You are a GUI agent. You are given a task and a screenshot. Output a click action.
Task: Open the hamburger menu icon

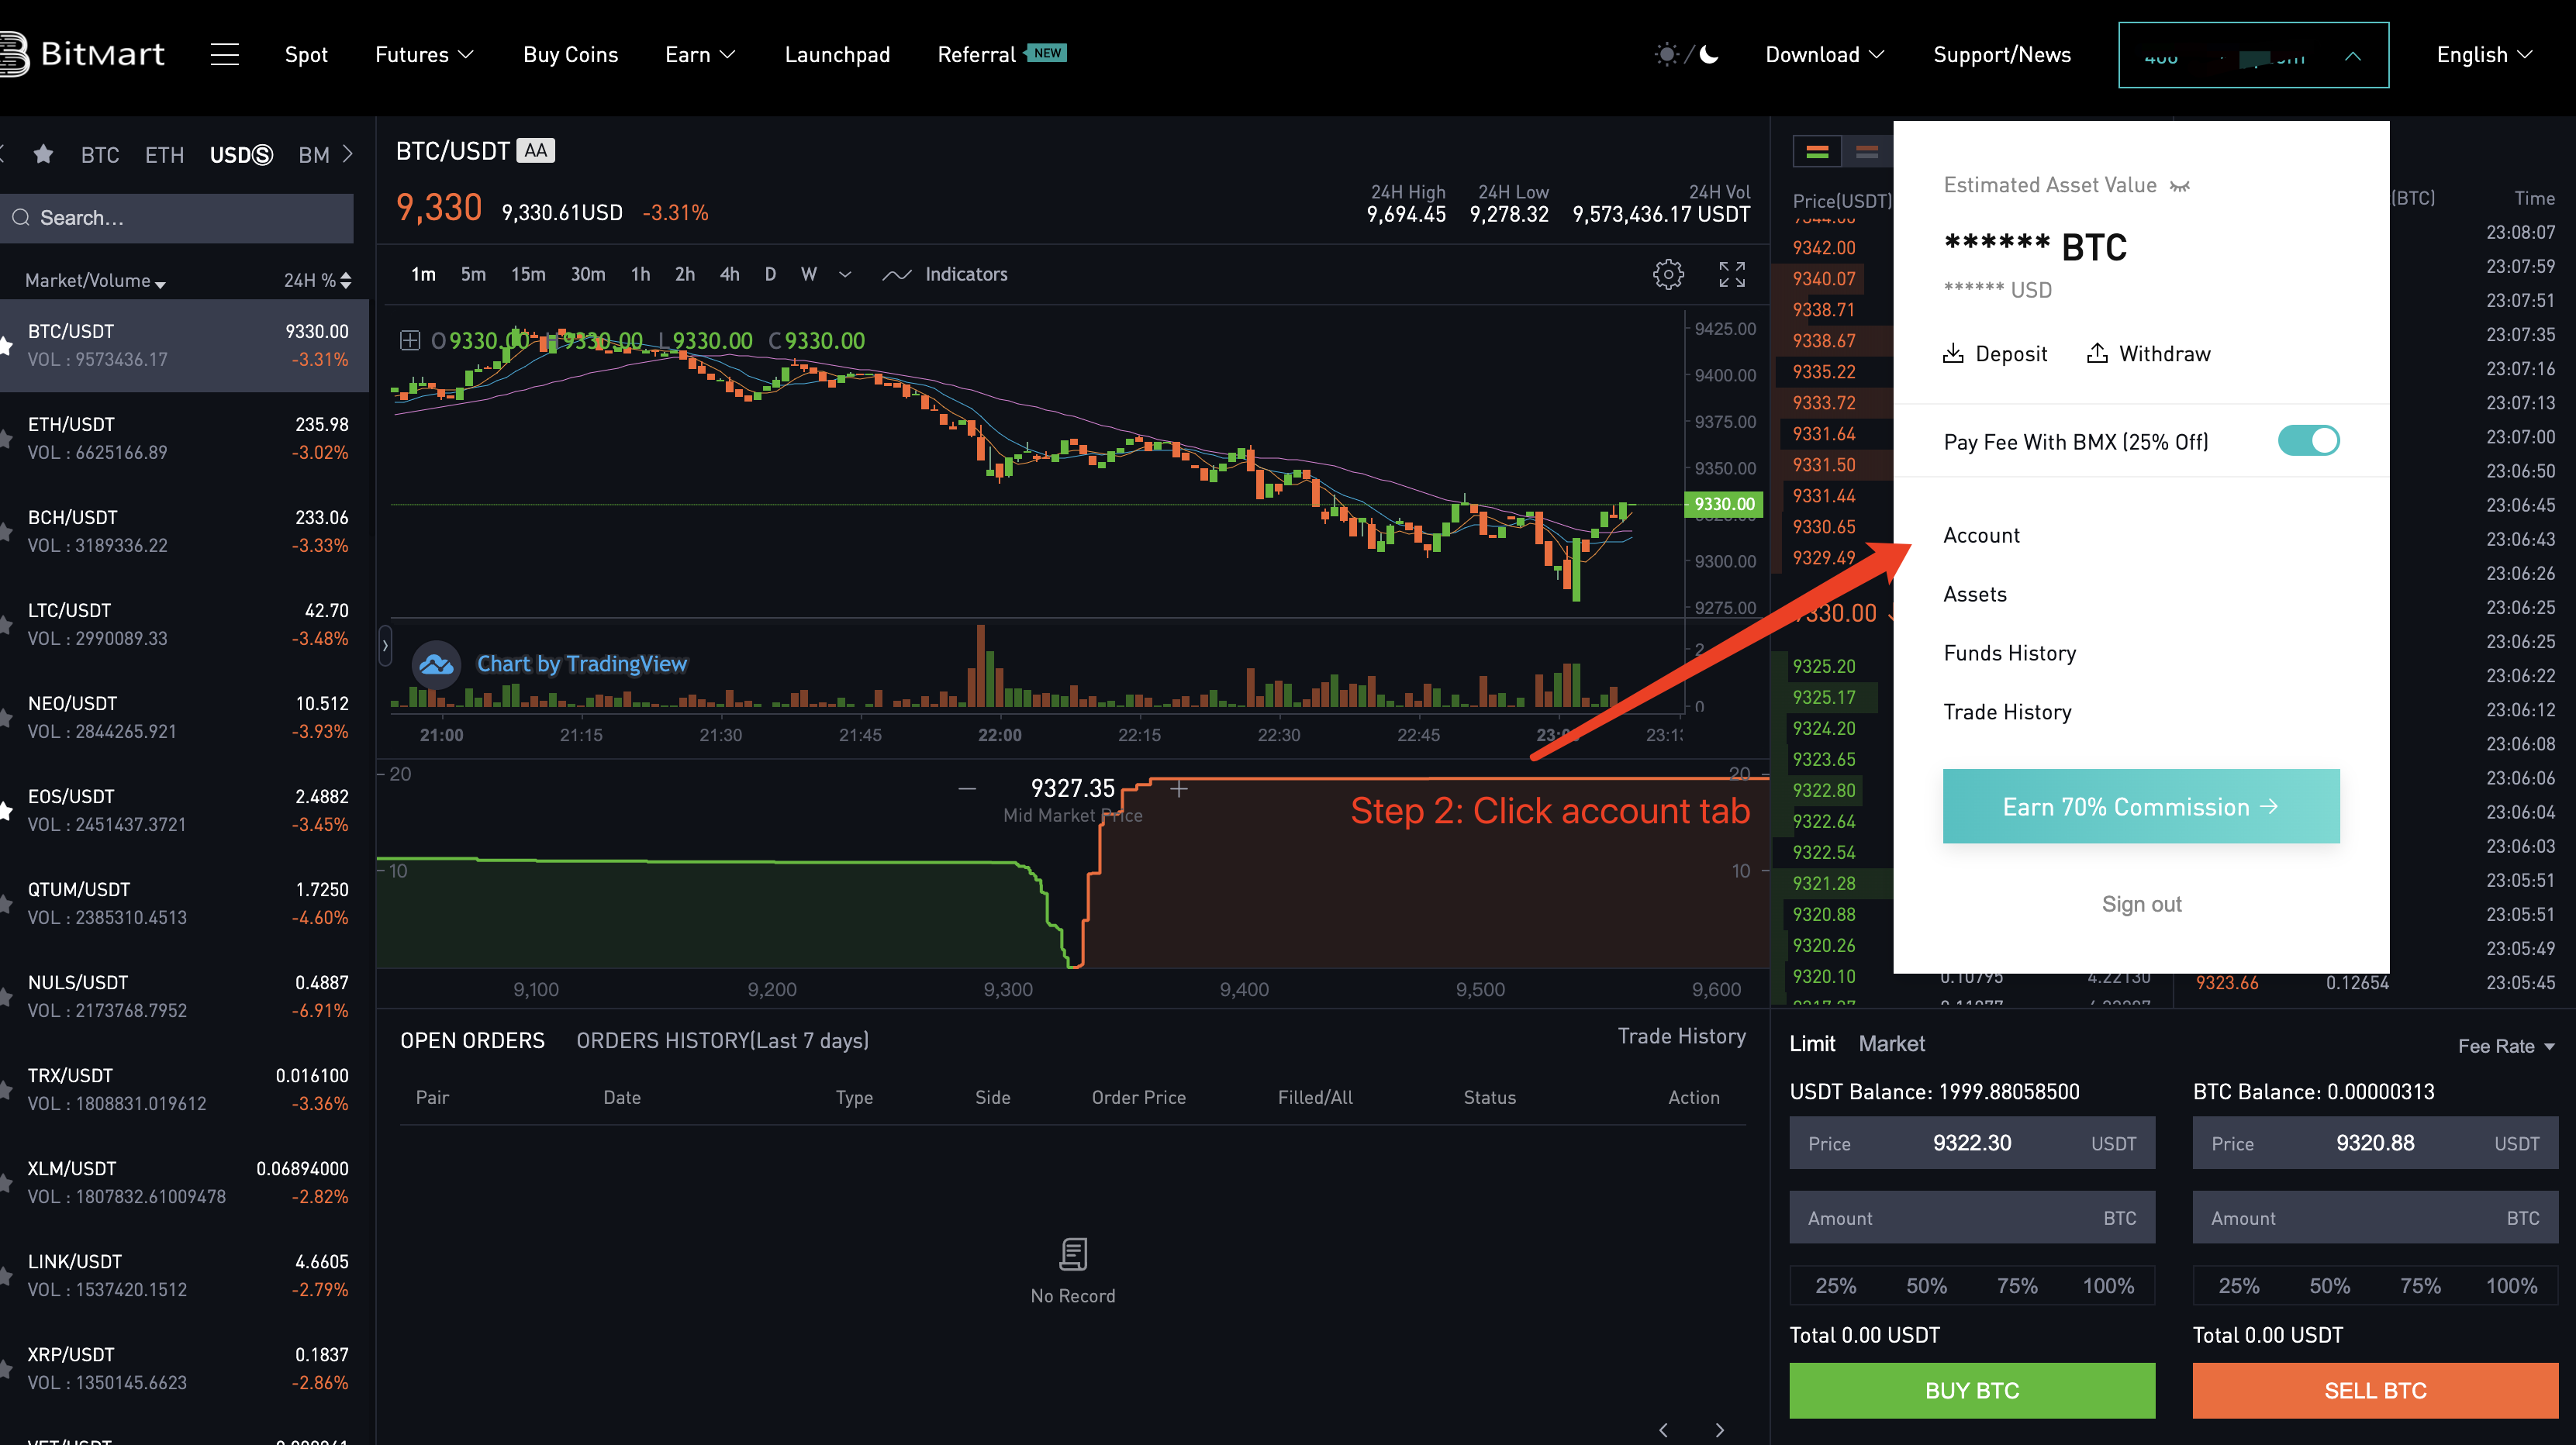click(x=224, y=54)
